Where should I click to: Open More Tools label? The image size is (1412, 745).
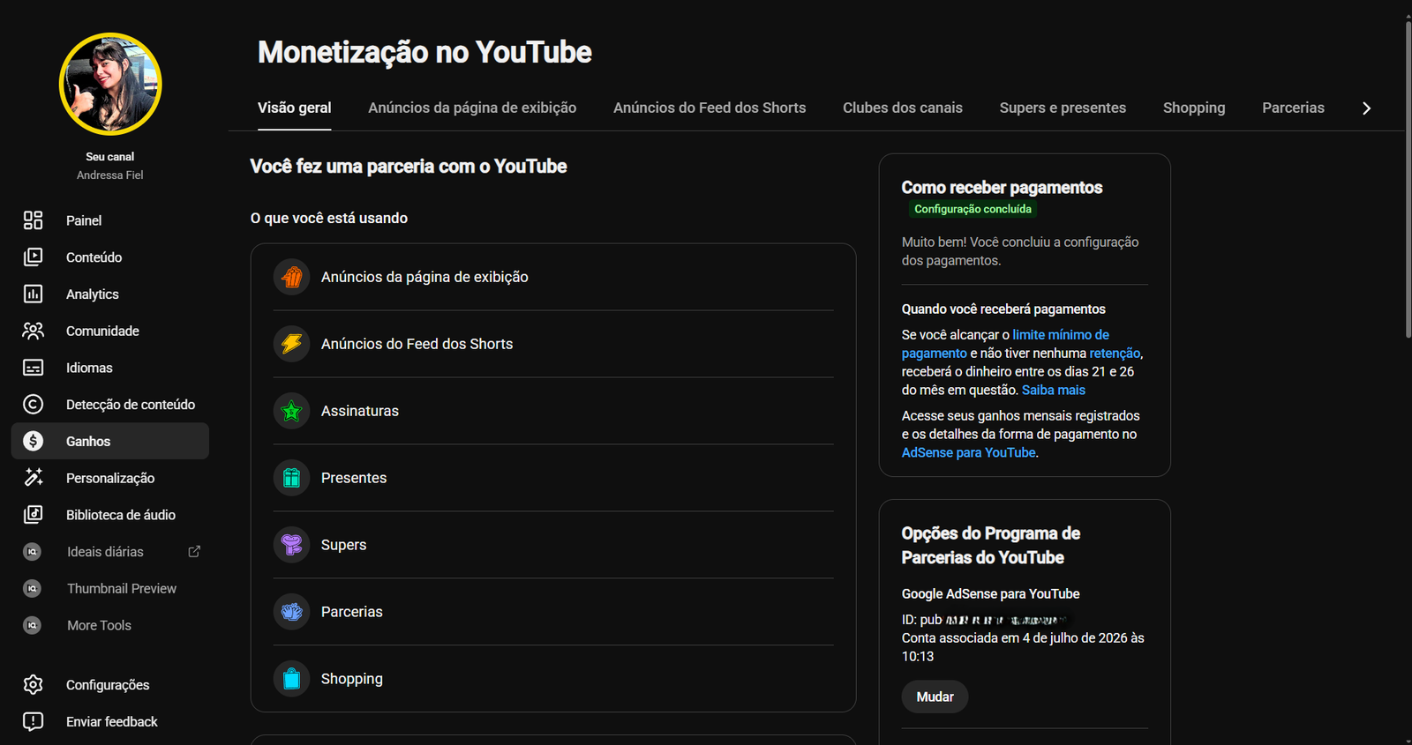(99, 625)
